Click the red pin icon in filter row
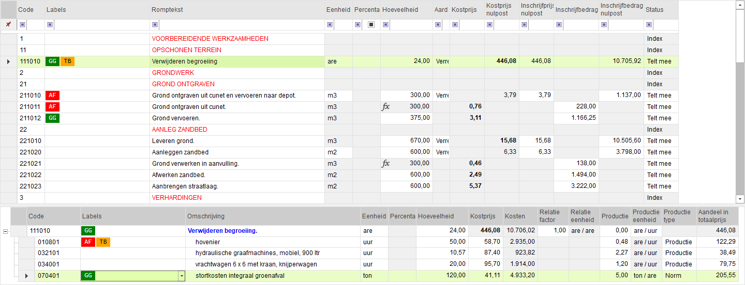Viewport: 745px width, 285px height. (x=8, y=24)
